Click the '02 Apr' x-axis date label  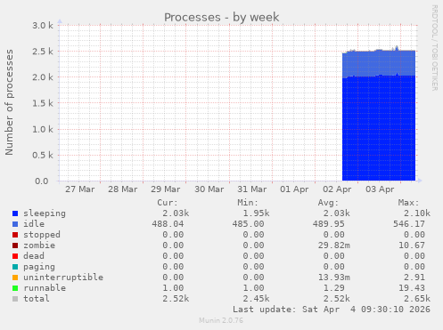pyautogui.click(x=337, y=189)
